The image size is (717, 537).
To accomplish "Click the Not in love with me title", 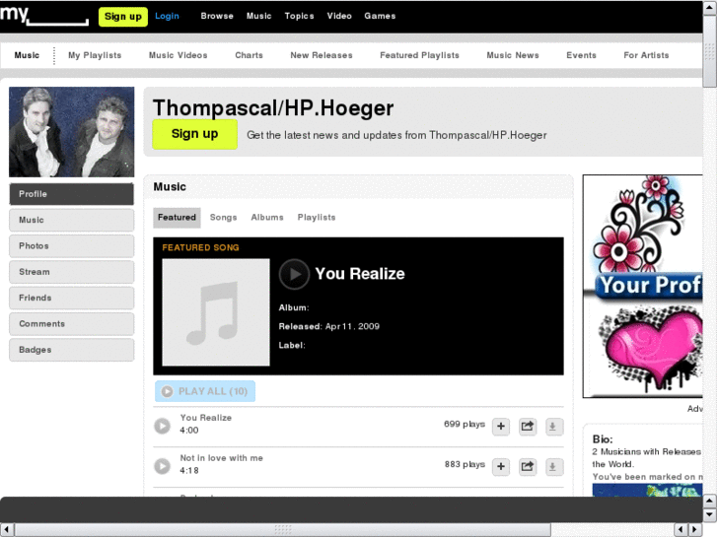I will click(x=221, y=458).
